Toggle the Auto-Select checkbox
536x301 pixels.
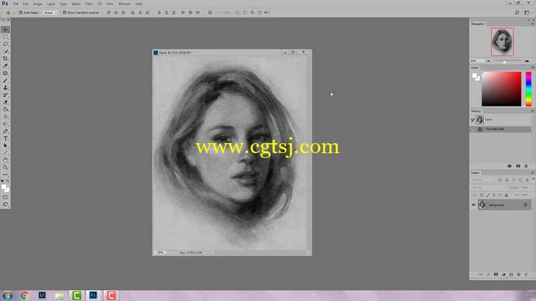coord(21,13)
